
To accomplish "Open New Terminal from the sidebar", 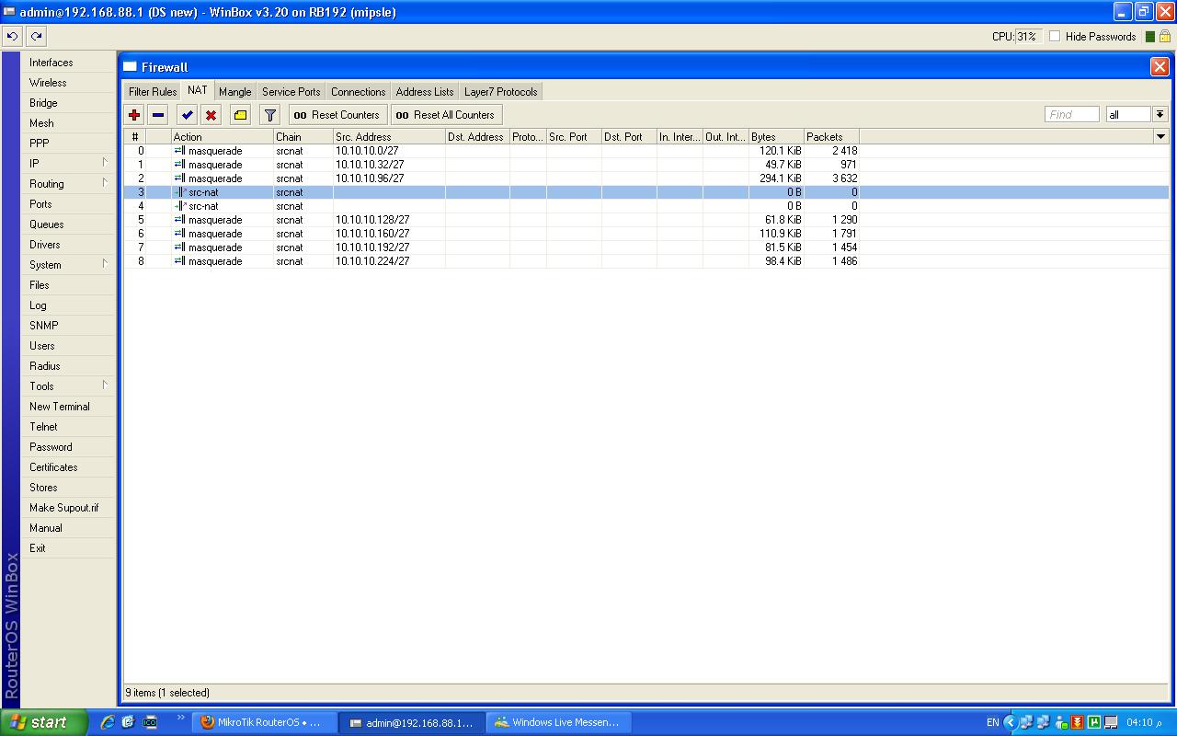I will [x=69, y=407].
